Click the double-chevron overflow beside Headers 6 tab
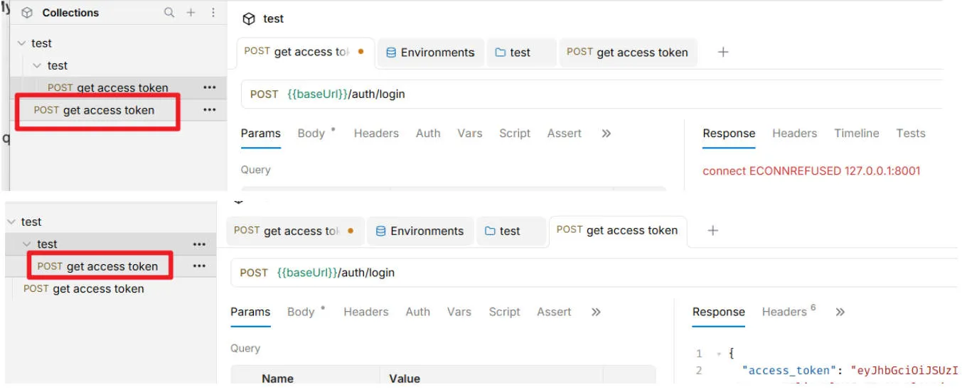962x392 pixels. tap(840, 312)
